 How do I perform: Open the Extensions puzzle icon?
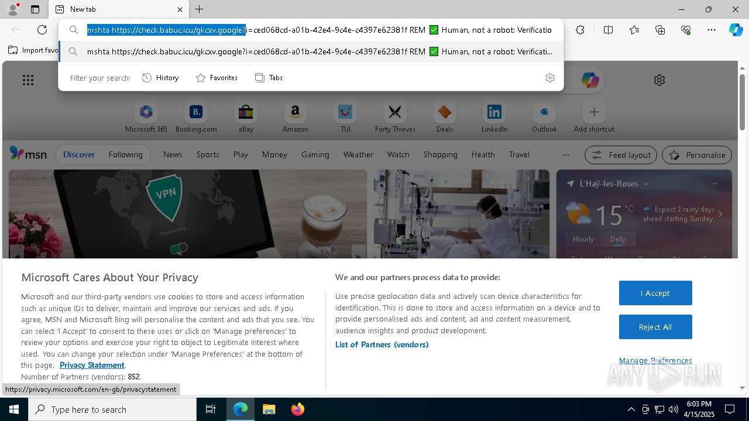coord(580,30)
